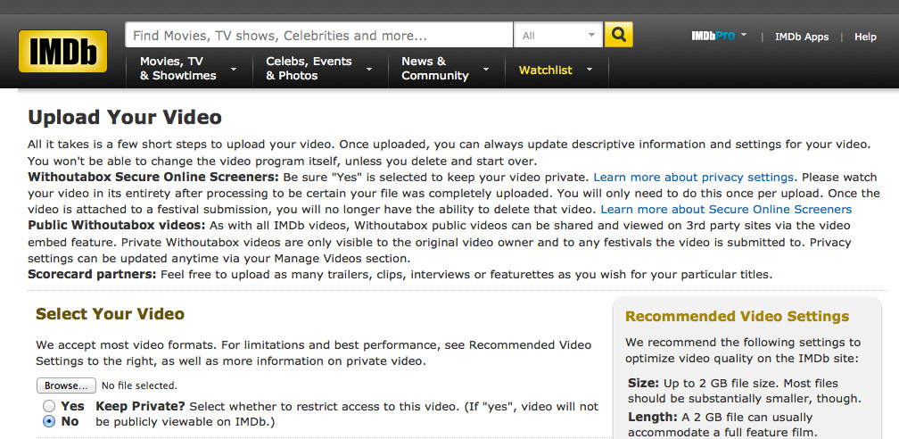Screen dimensions: 899x439
Task: Click the yellow search magnifier button
Action: click(619, 35)
